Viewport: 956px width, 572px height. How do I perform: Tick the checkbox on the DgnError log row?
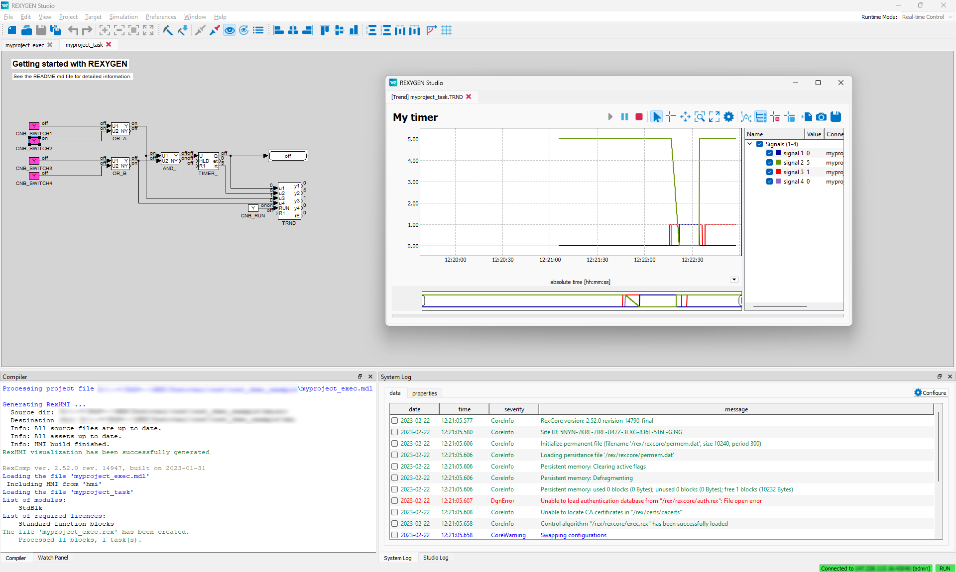pyautogui.click(x=394, y=501)
